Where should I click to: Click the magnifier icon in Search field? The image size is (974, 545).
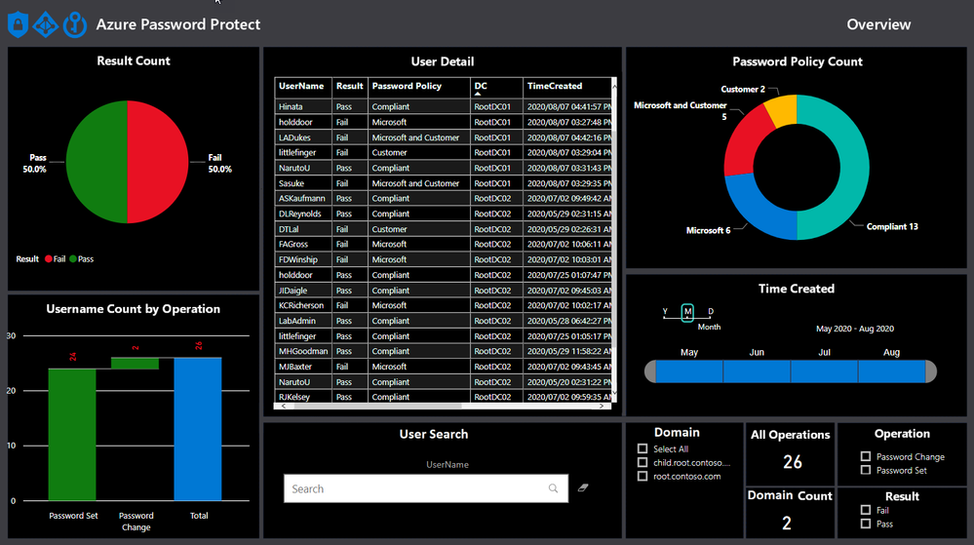(553, 488)
